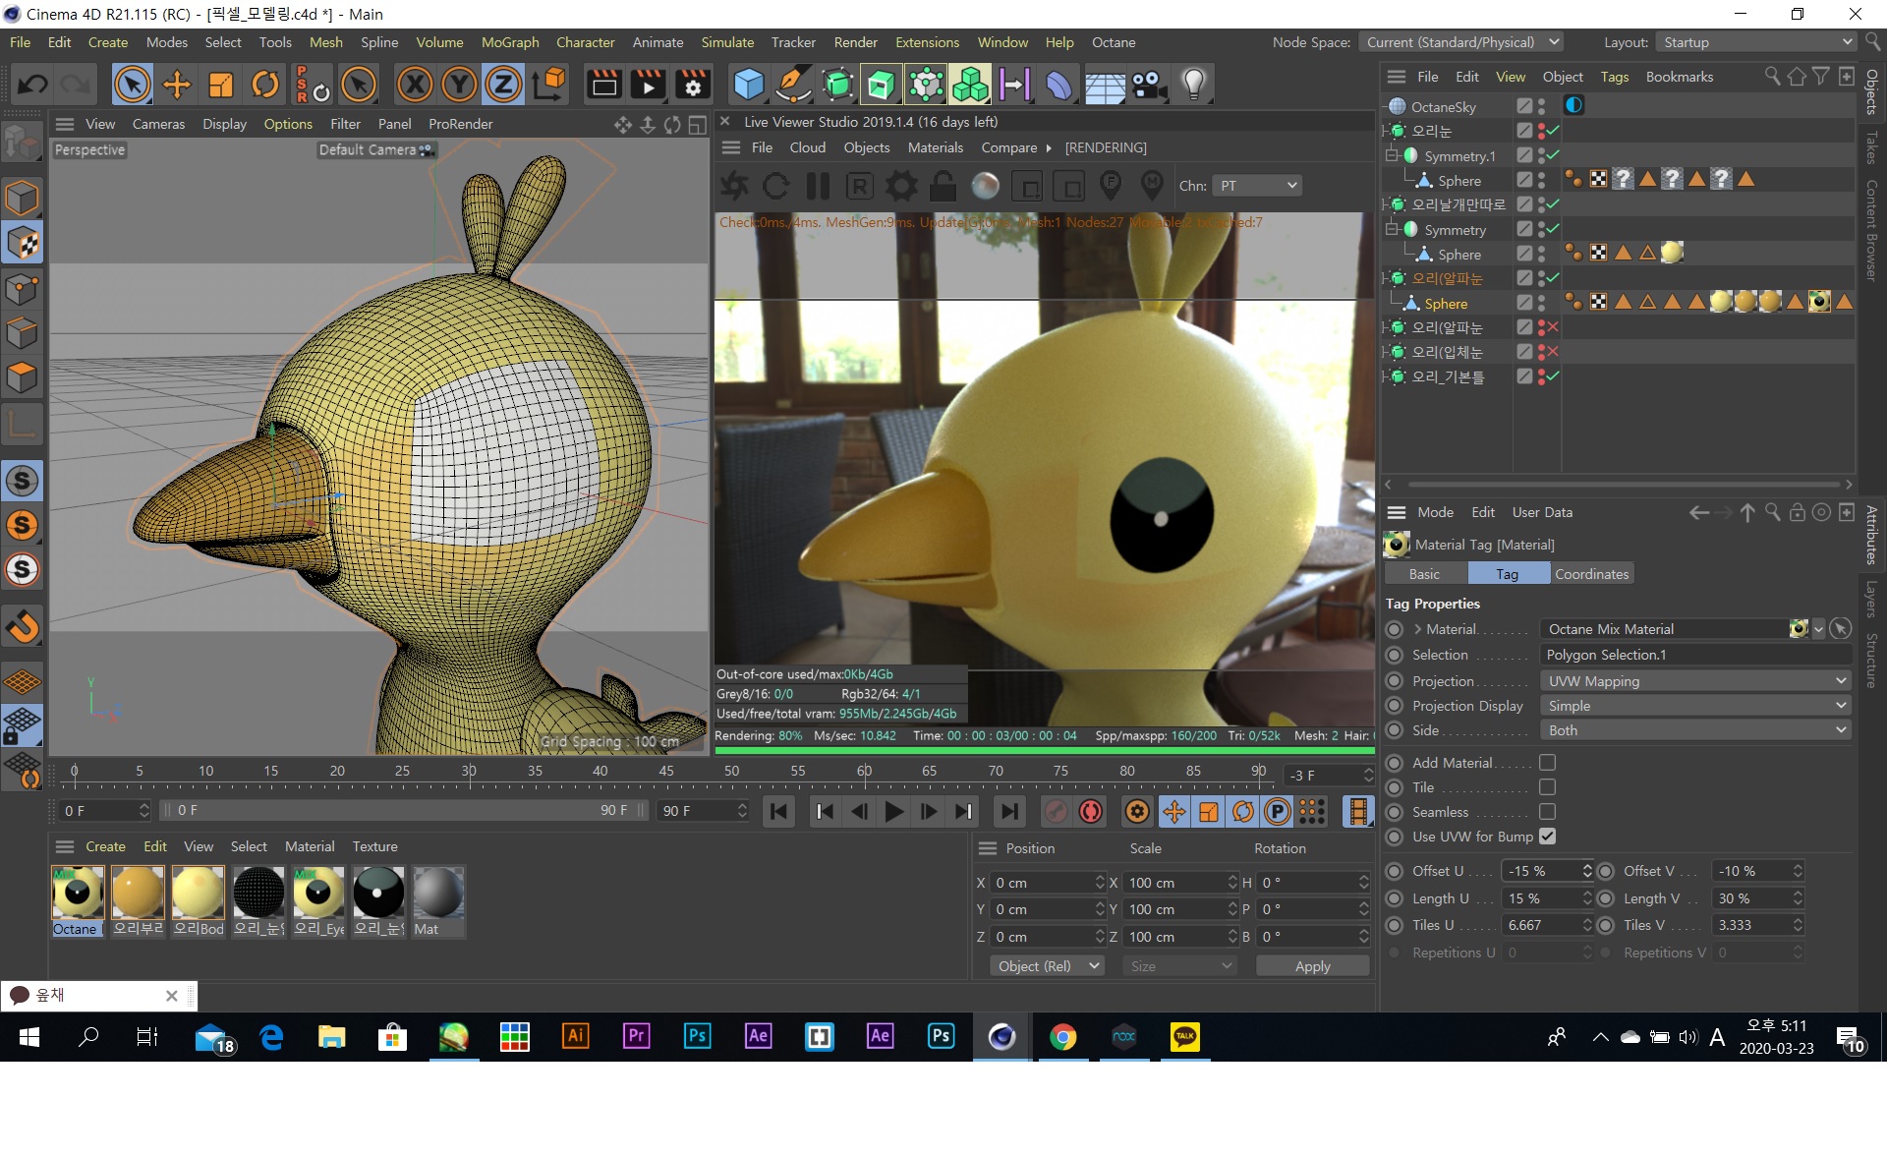Toggle visibility dots of OctaneSky object

pos(1541,106)
